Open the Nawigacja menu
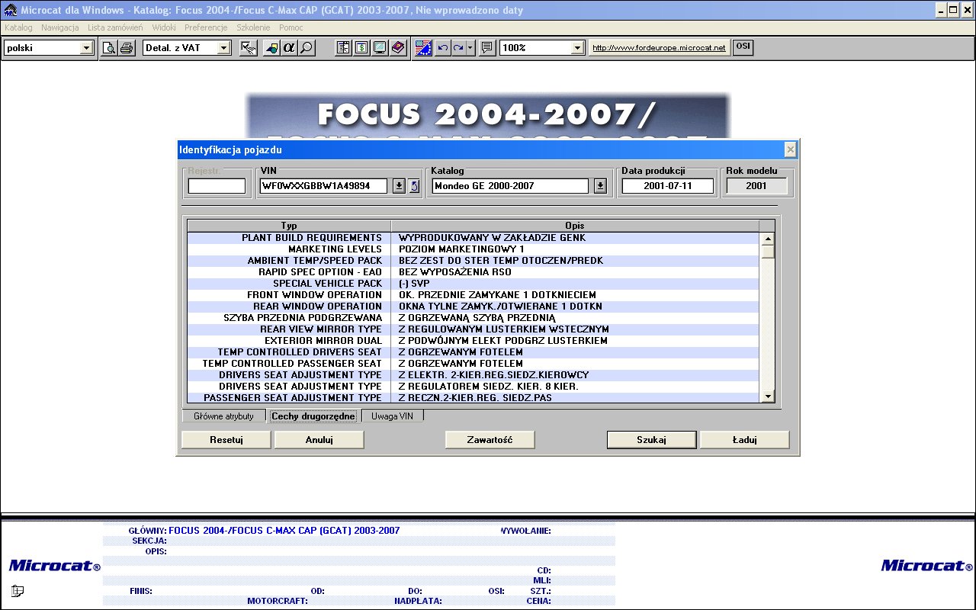Image resolution: width=976 pixels, height=610 pixels. [60, 27]
